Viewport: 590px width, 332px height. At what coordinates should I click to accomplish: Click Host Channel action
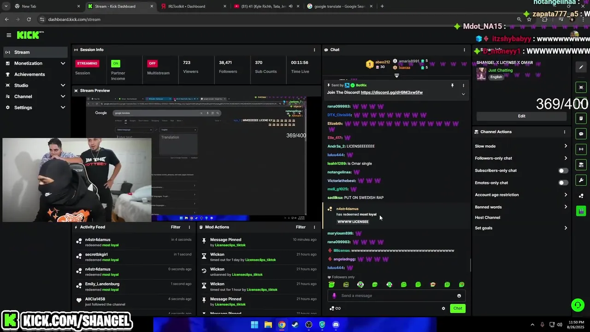click(488, 218)
